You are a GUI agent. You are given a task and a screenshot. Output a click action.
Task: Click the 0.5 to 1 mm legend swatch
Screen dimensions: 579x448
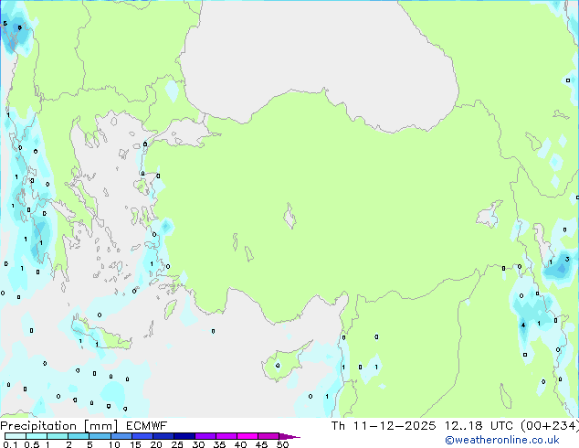(37, 436)
